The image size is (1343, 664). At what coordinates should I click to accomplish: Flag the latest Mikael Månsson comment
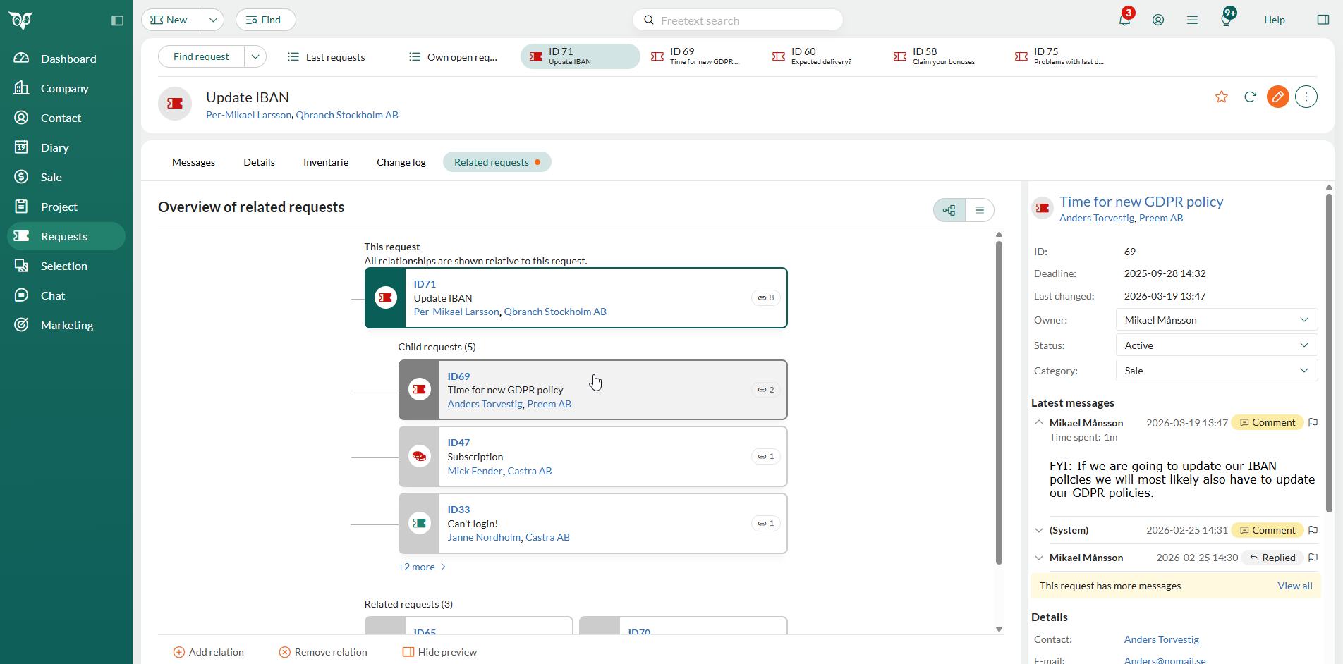pyautogui.click(x=1313, y=423)
